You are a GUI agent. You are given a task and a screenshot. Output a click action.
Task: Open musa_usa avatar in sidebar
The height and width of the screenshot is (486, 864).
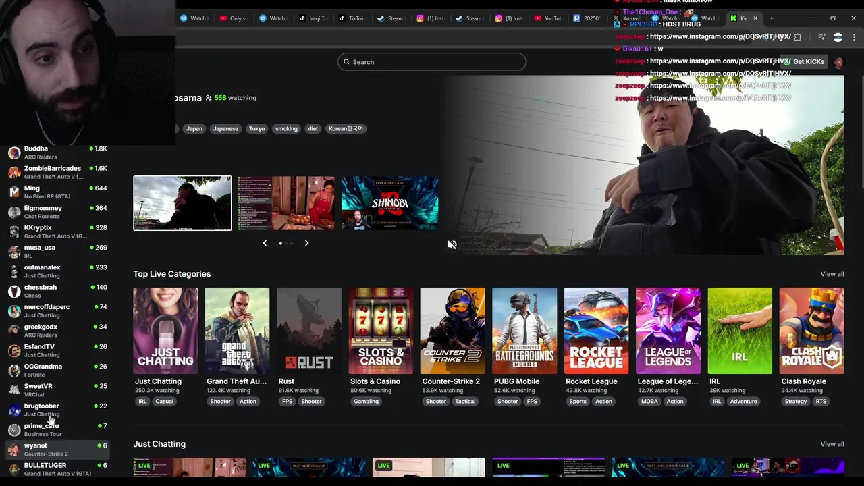point(14,252)
